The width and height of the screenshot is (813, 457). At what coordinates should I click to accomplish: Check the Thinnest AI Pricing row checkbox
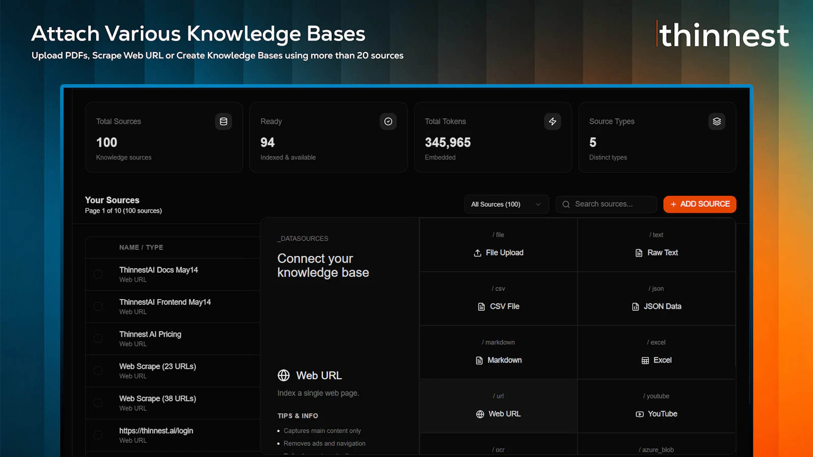coord(99,338)
